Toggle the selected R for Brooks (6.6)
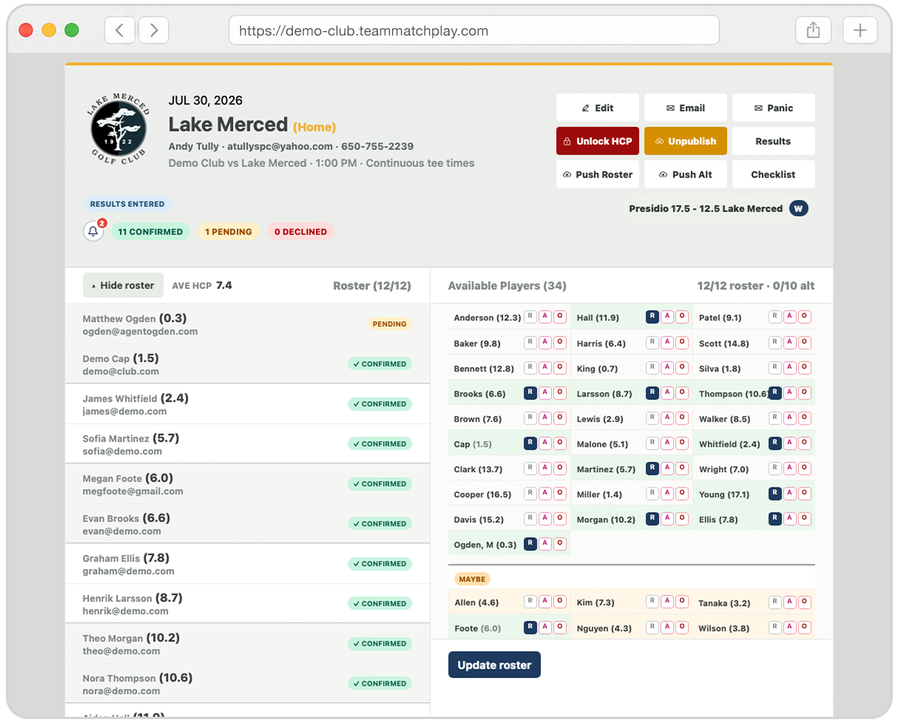 [530, 393]
